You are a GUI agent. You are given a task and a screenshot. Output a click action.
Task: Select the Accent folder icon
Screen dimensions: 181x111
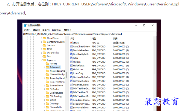(x=48, y=64)
